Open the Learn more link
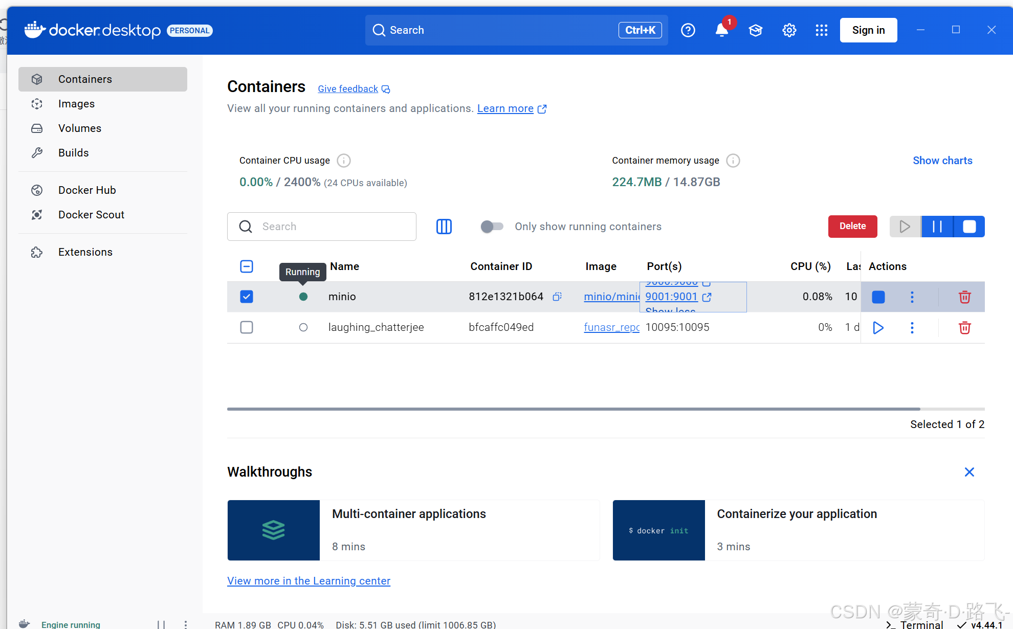The height and width of the screenshot is (629, 1013). point(505,108)
